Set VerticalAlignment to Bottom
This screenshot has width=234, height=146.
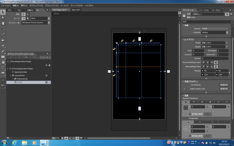coord(211,67)
